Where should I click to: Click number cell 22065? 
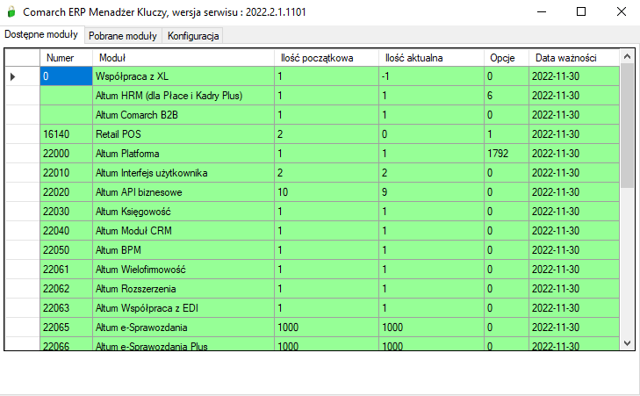(x=66, y=328)
